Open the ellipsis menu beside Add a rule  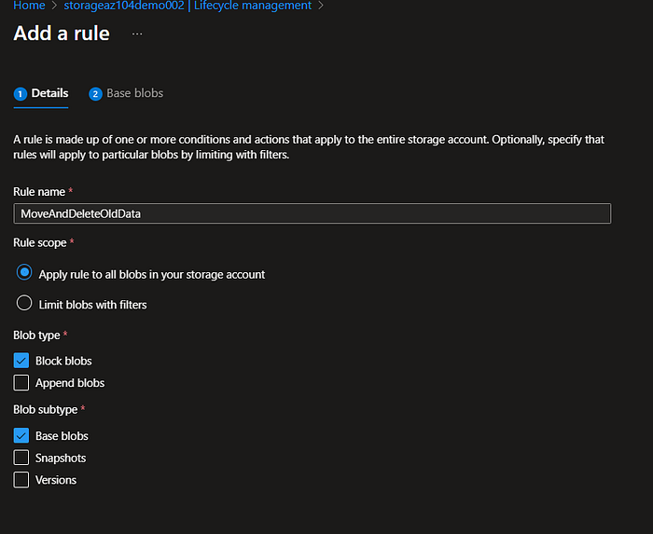137,34
